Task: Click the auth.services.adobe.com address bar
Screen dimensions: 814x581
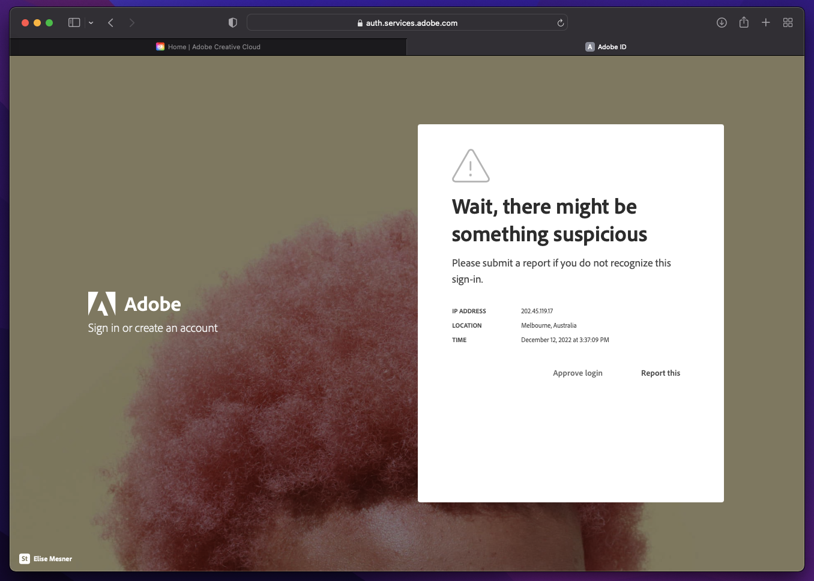Action: (x=411, y=23)
